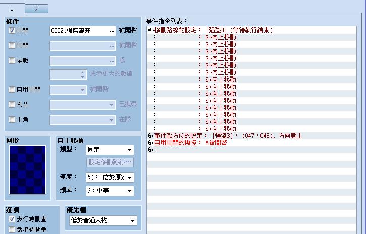Enable the second 開關 condition checkbox
The image size is (366, 234).
point(12,46)
